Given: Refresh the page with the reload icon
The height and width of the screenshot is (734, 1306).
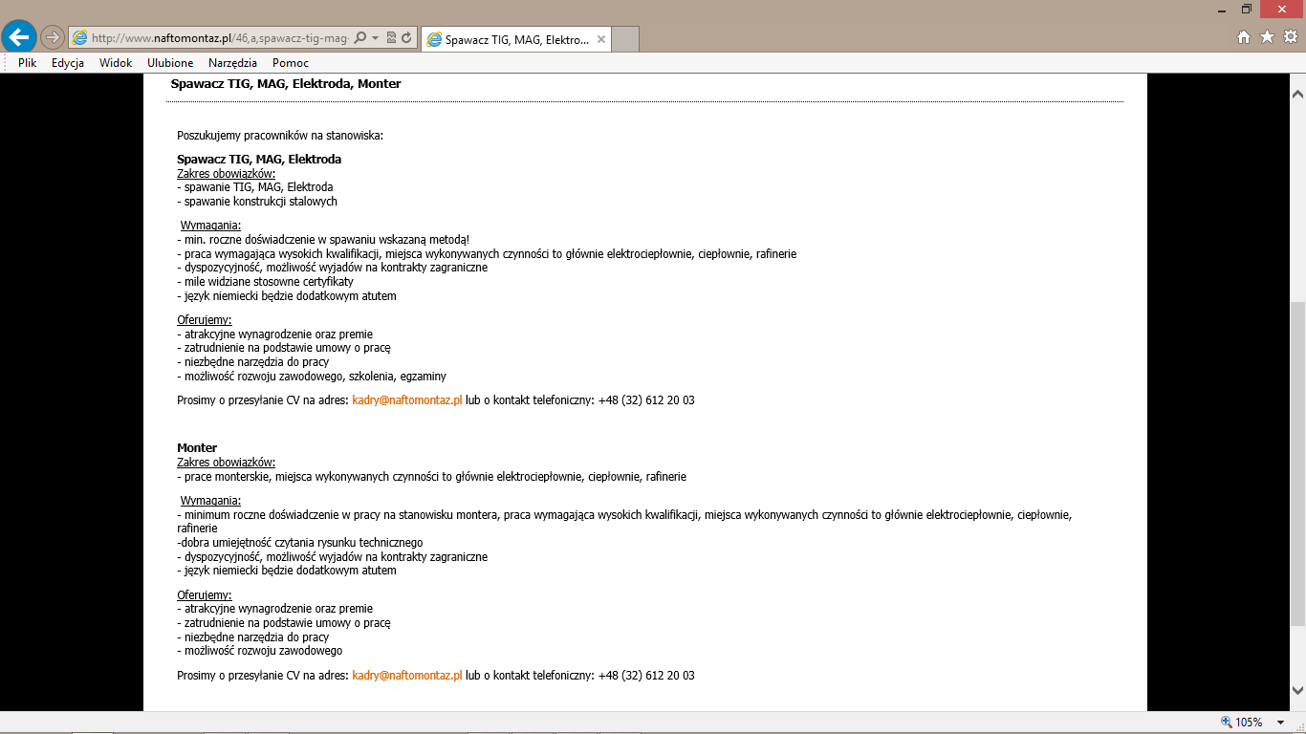Looking at the screenshot, I should [406, 38].
